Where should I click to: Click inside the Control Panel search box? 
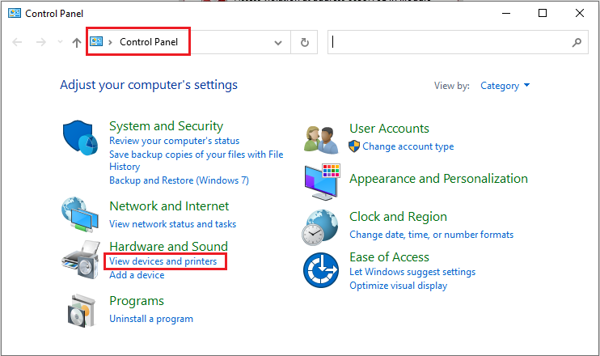click(x=449, y=42)
